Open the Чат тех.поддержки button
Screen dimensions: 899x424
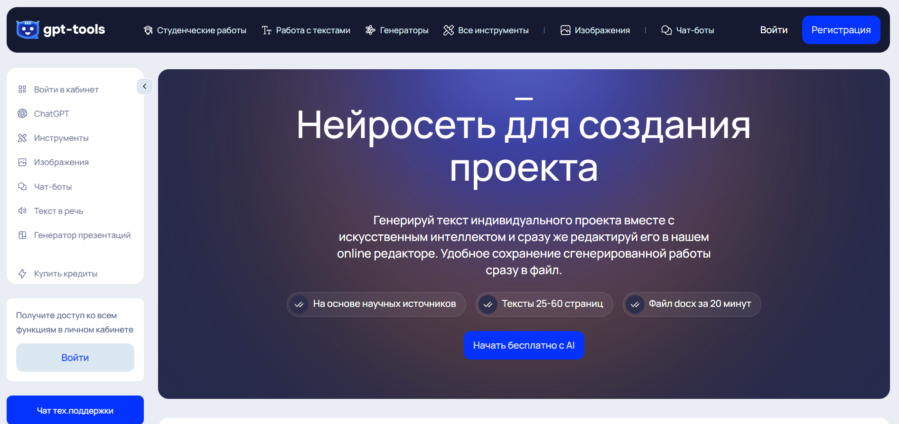pyautogui.click(x=75, y=410)
